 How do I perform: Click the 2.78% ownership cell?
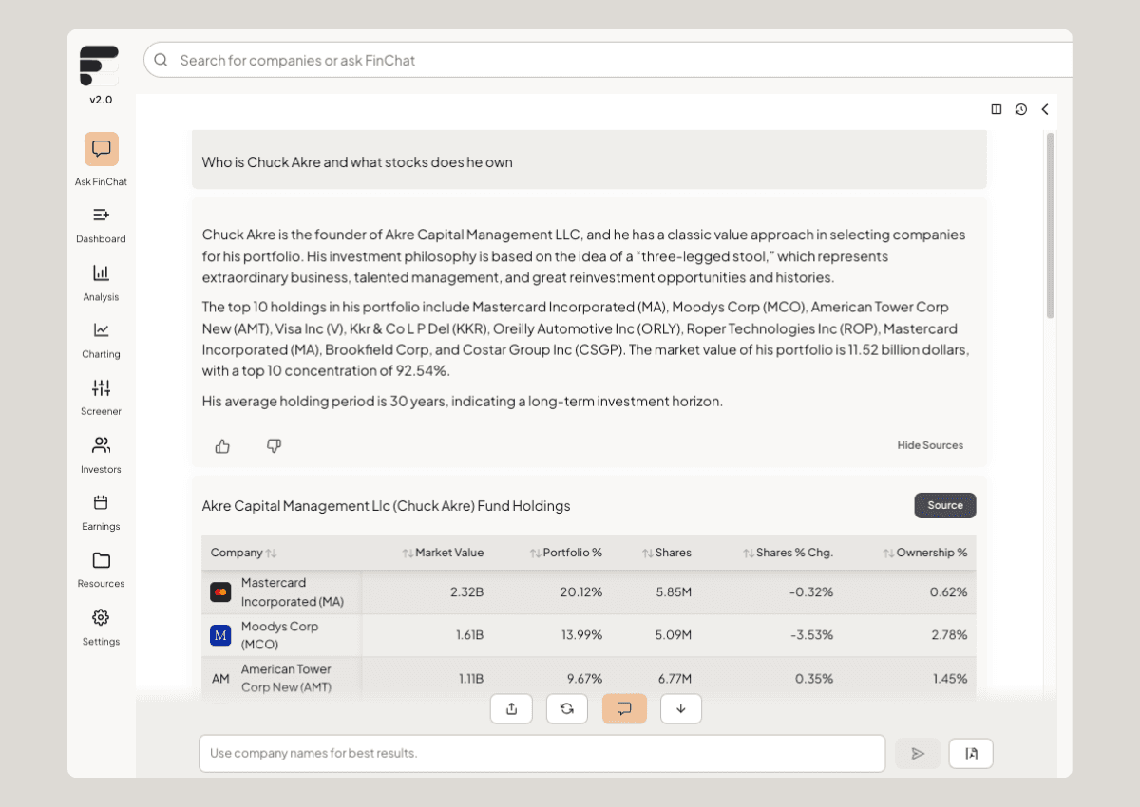tap(949, 635)
